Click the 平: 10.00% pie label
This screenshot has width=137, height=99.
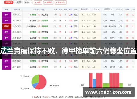point(25,88)
